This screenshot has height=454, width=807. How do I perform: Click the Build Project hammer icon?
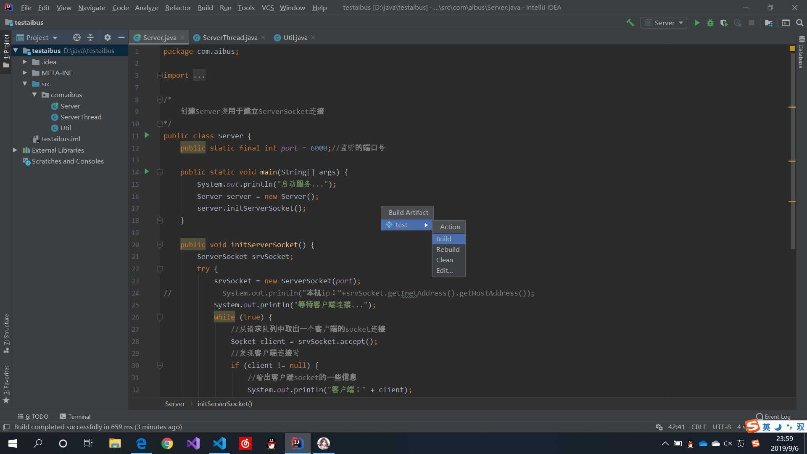pyautogui.click(x=630, y=23)
